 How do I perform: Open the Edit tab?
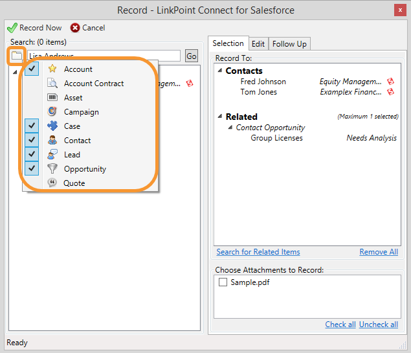(x=258, y=44)
